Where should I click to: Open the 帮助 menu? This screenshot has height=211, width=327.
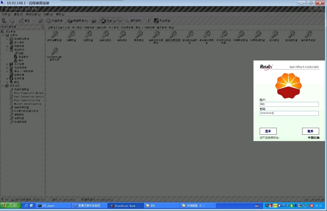[60, 14]
